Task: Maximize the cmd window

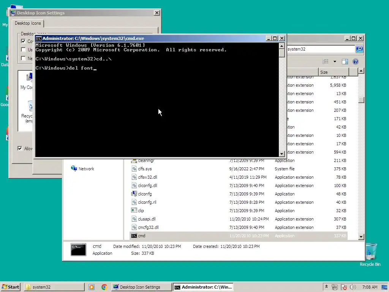Action: pos(275,38)
